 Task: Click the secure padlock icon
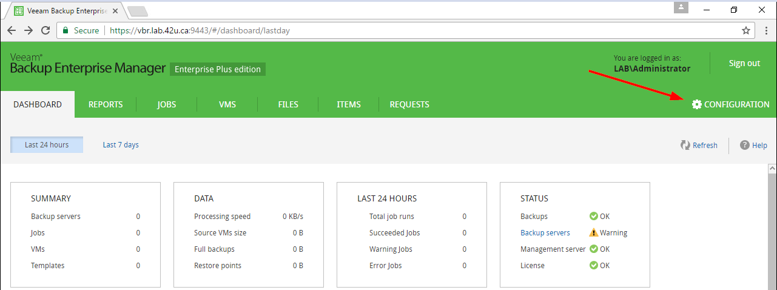tap(65, 30)
